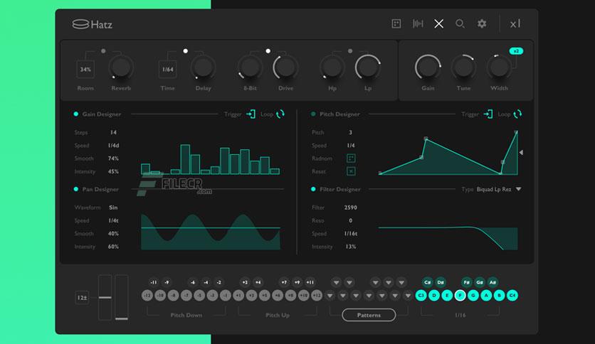The width and height of the screenshot is (595, 344).
Task: Select the F# note key
Action: tap(466, 282)
